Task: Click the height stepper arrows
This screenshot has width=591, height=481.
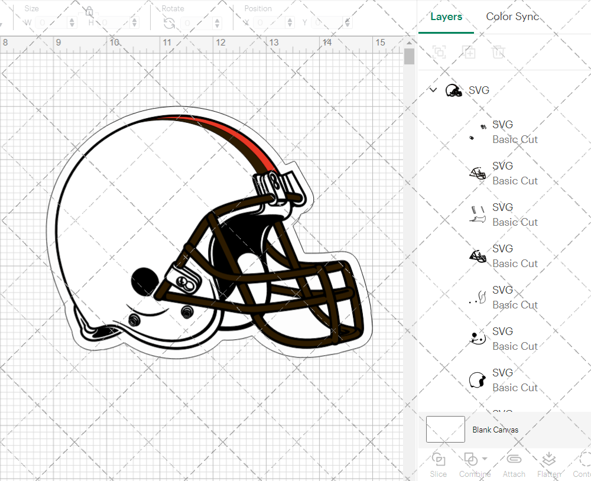Action: click(x=135, y=23)
